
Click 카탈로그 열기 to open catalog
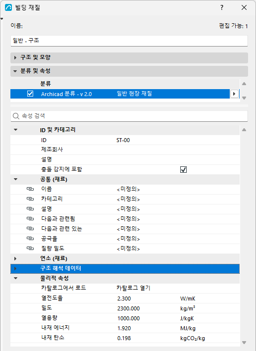(x=133, y=288)
